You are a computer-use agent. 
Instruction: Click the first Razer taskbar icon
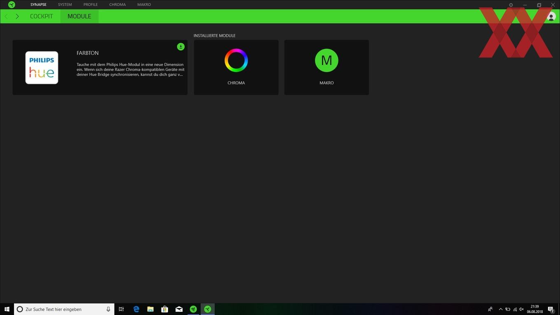pos(193,309)
